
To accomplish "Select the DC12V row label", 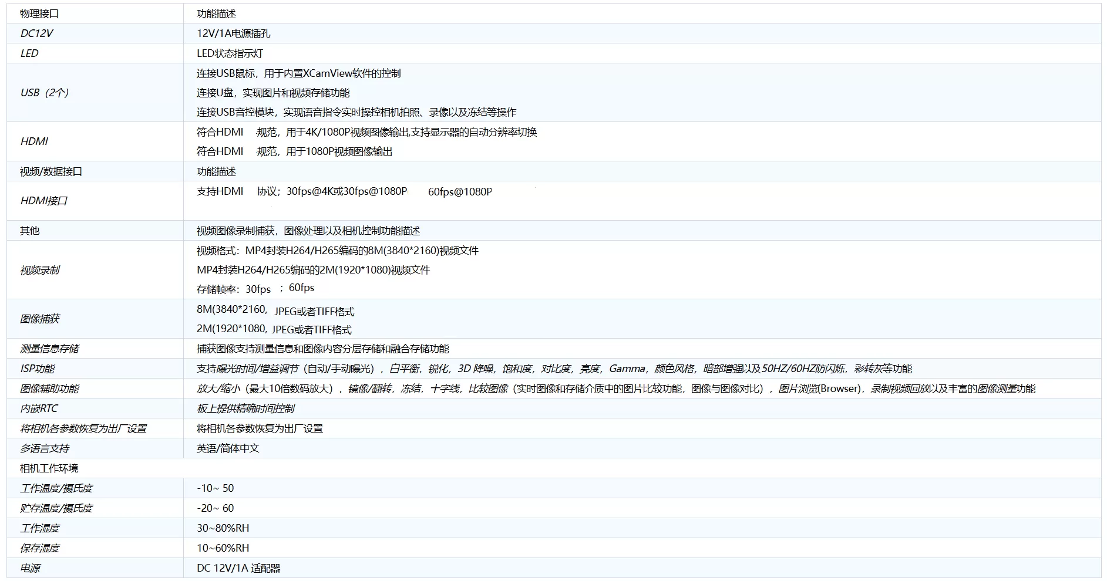I will coord(32,33).
